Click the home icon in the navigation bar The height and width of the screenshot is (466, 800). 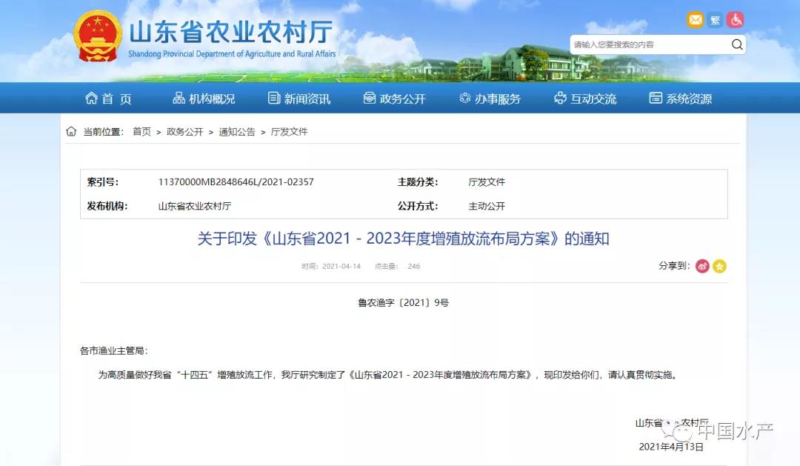(x=90, y=97)
